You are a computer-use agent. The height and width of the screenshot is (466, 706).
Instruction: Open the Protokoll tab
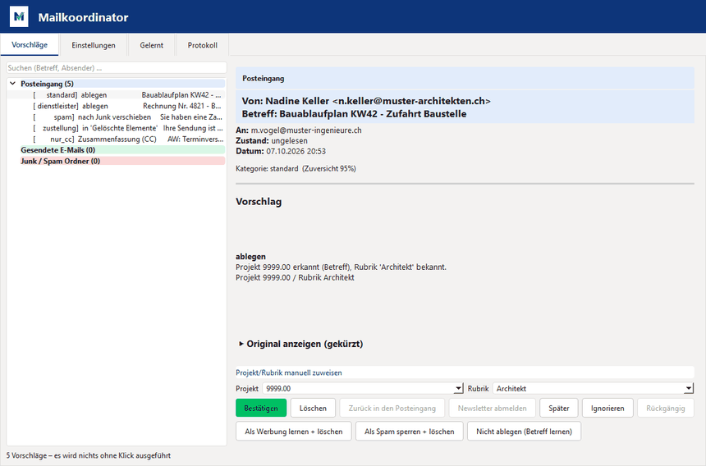click(x=202, y=45)
